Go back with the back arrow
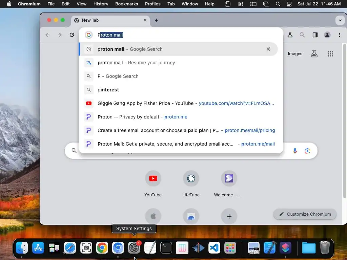347x260 pixels. pyautogui.click(x=47, y=35)
